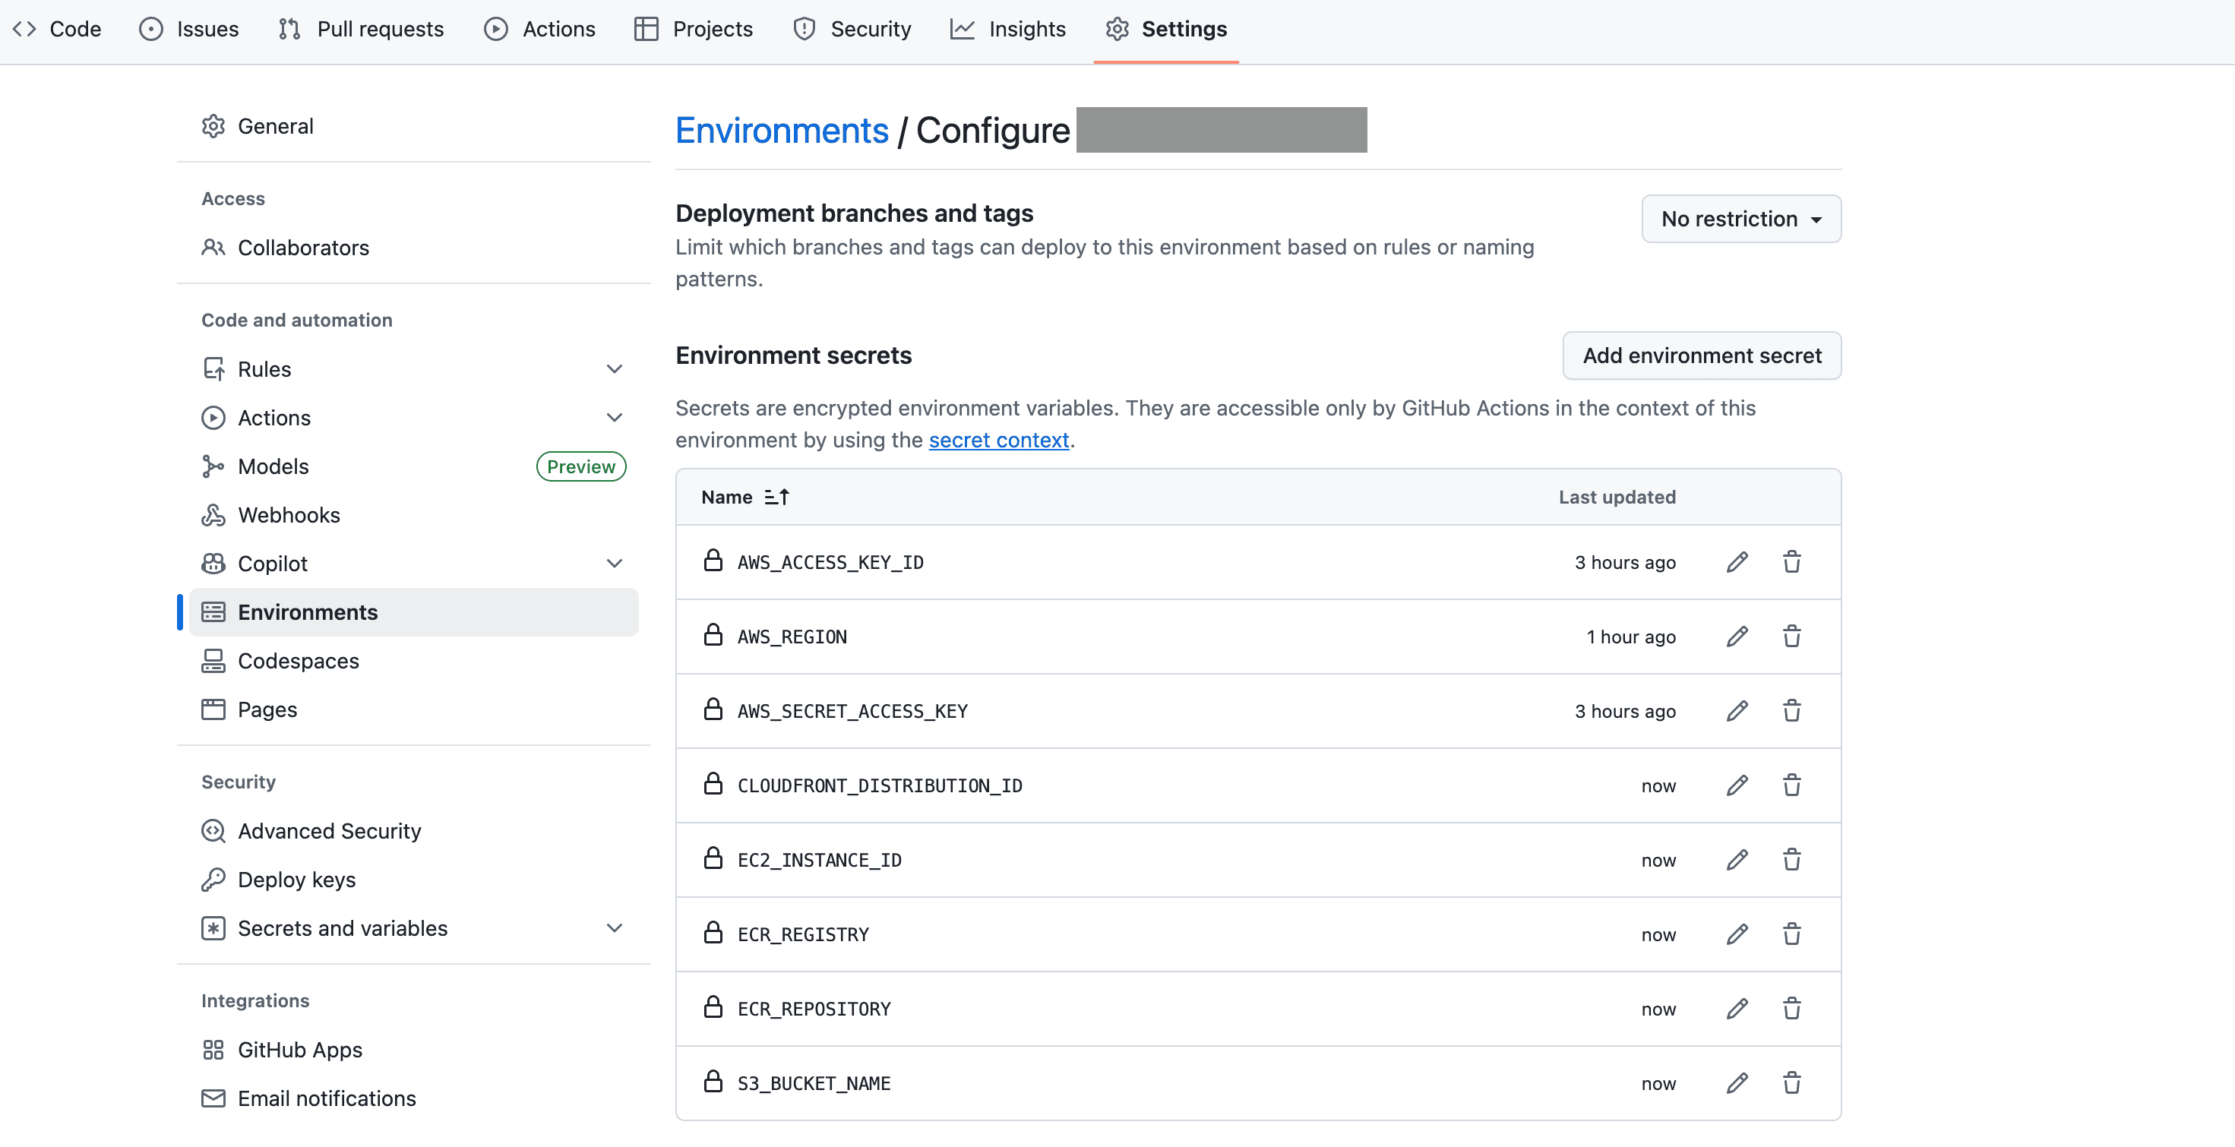Image resolution: width=2235 pixels, height=1147 pixels.
Task: Open Webhooks in the sidebar
Action: click(288, 515)
